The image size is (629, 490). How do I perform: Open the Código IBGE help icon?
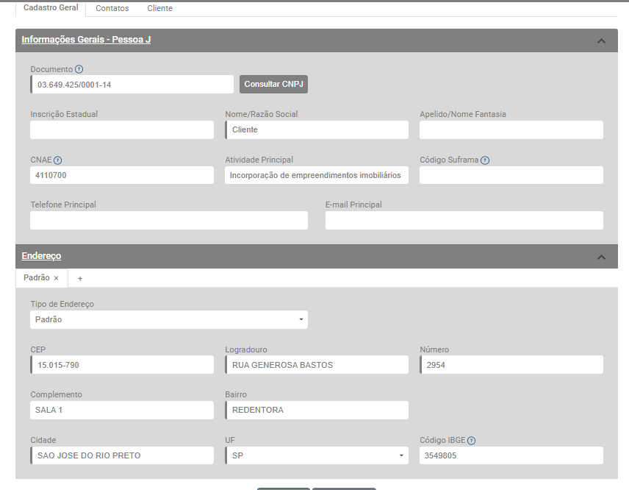pyautogui.click(x=472, y=441)
